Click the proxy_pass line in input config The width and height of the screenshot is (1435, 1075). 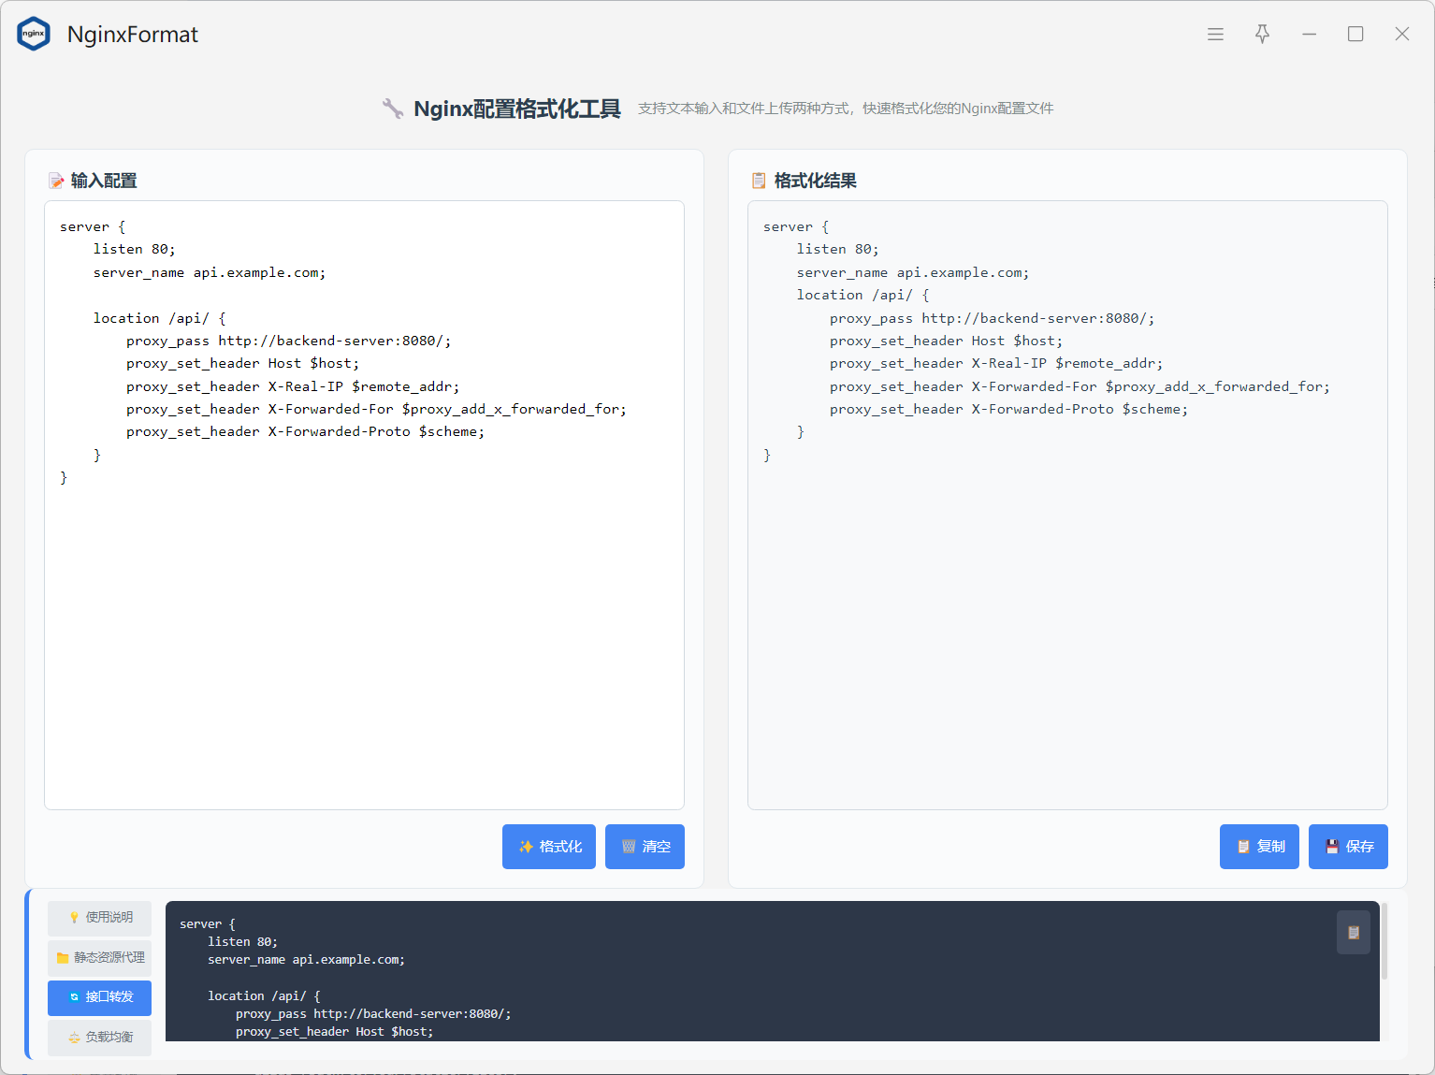pos(289,341)
